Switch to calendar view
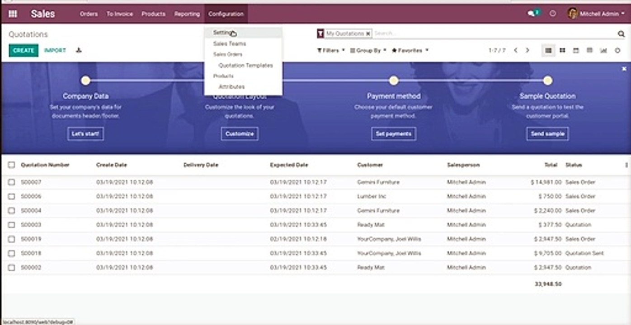Image resolution: width=631 pixels, height=325 pixels. click(x=576, y=51)
